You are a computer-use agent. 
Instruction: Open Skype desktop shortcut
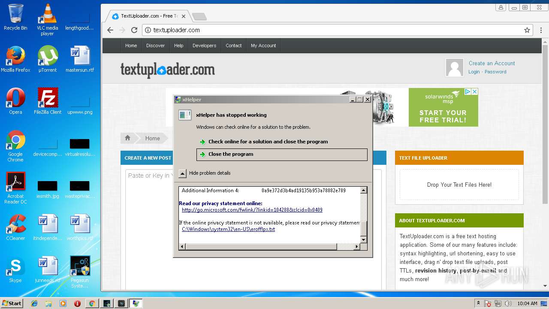click(x=15, y=269)
